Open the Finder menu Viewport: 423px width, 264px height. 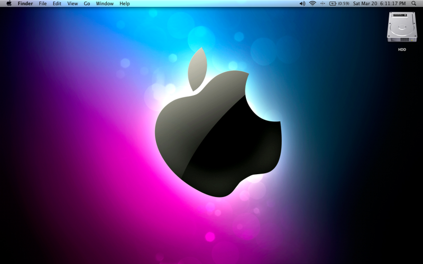[25, 4]
